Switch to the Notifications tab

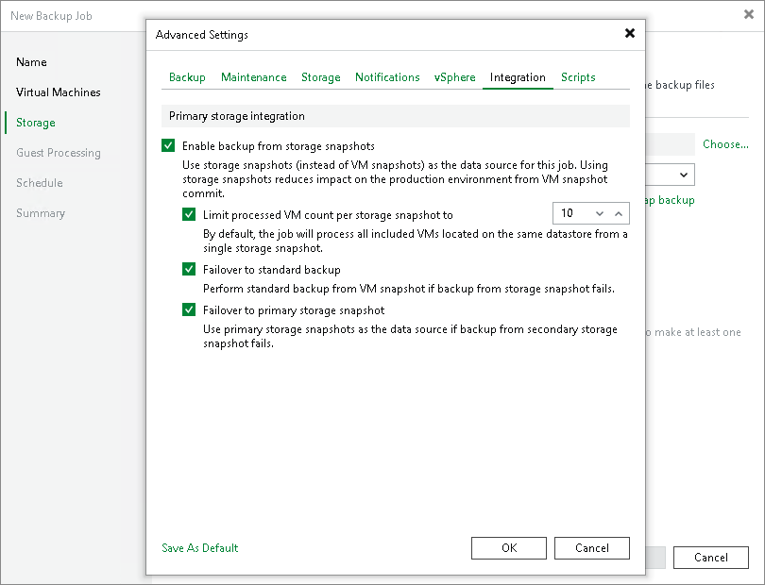387,77
